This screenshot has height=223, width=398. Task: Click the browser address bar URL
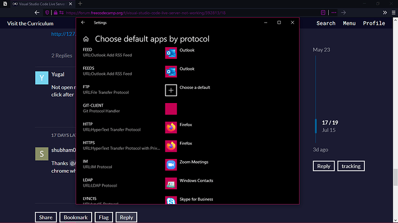pos(146,13)
